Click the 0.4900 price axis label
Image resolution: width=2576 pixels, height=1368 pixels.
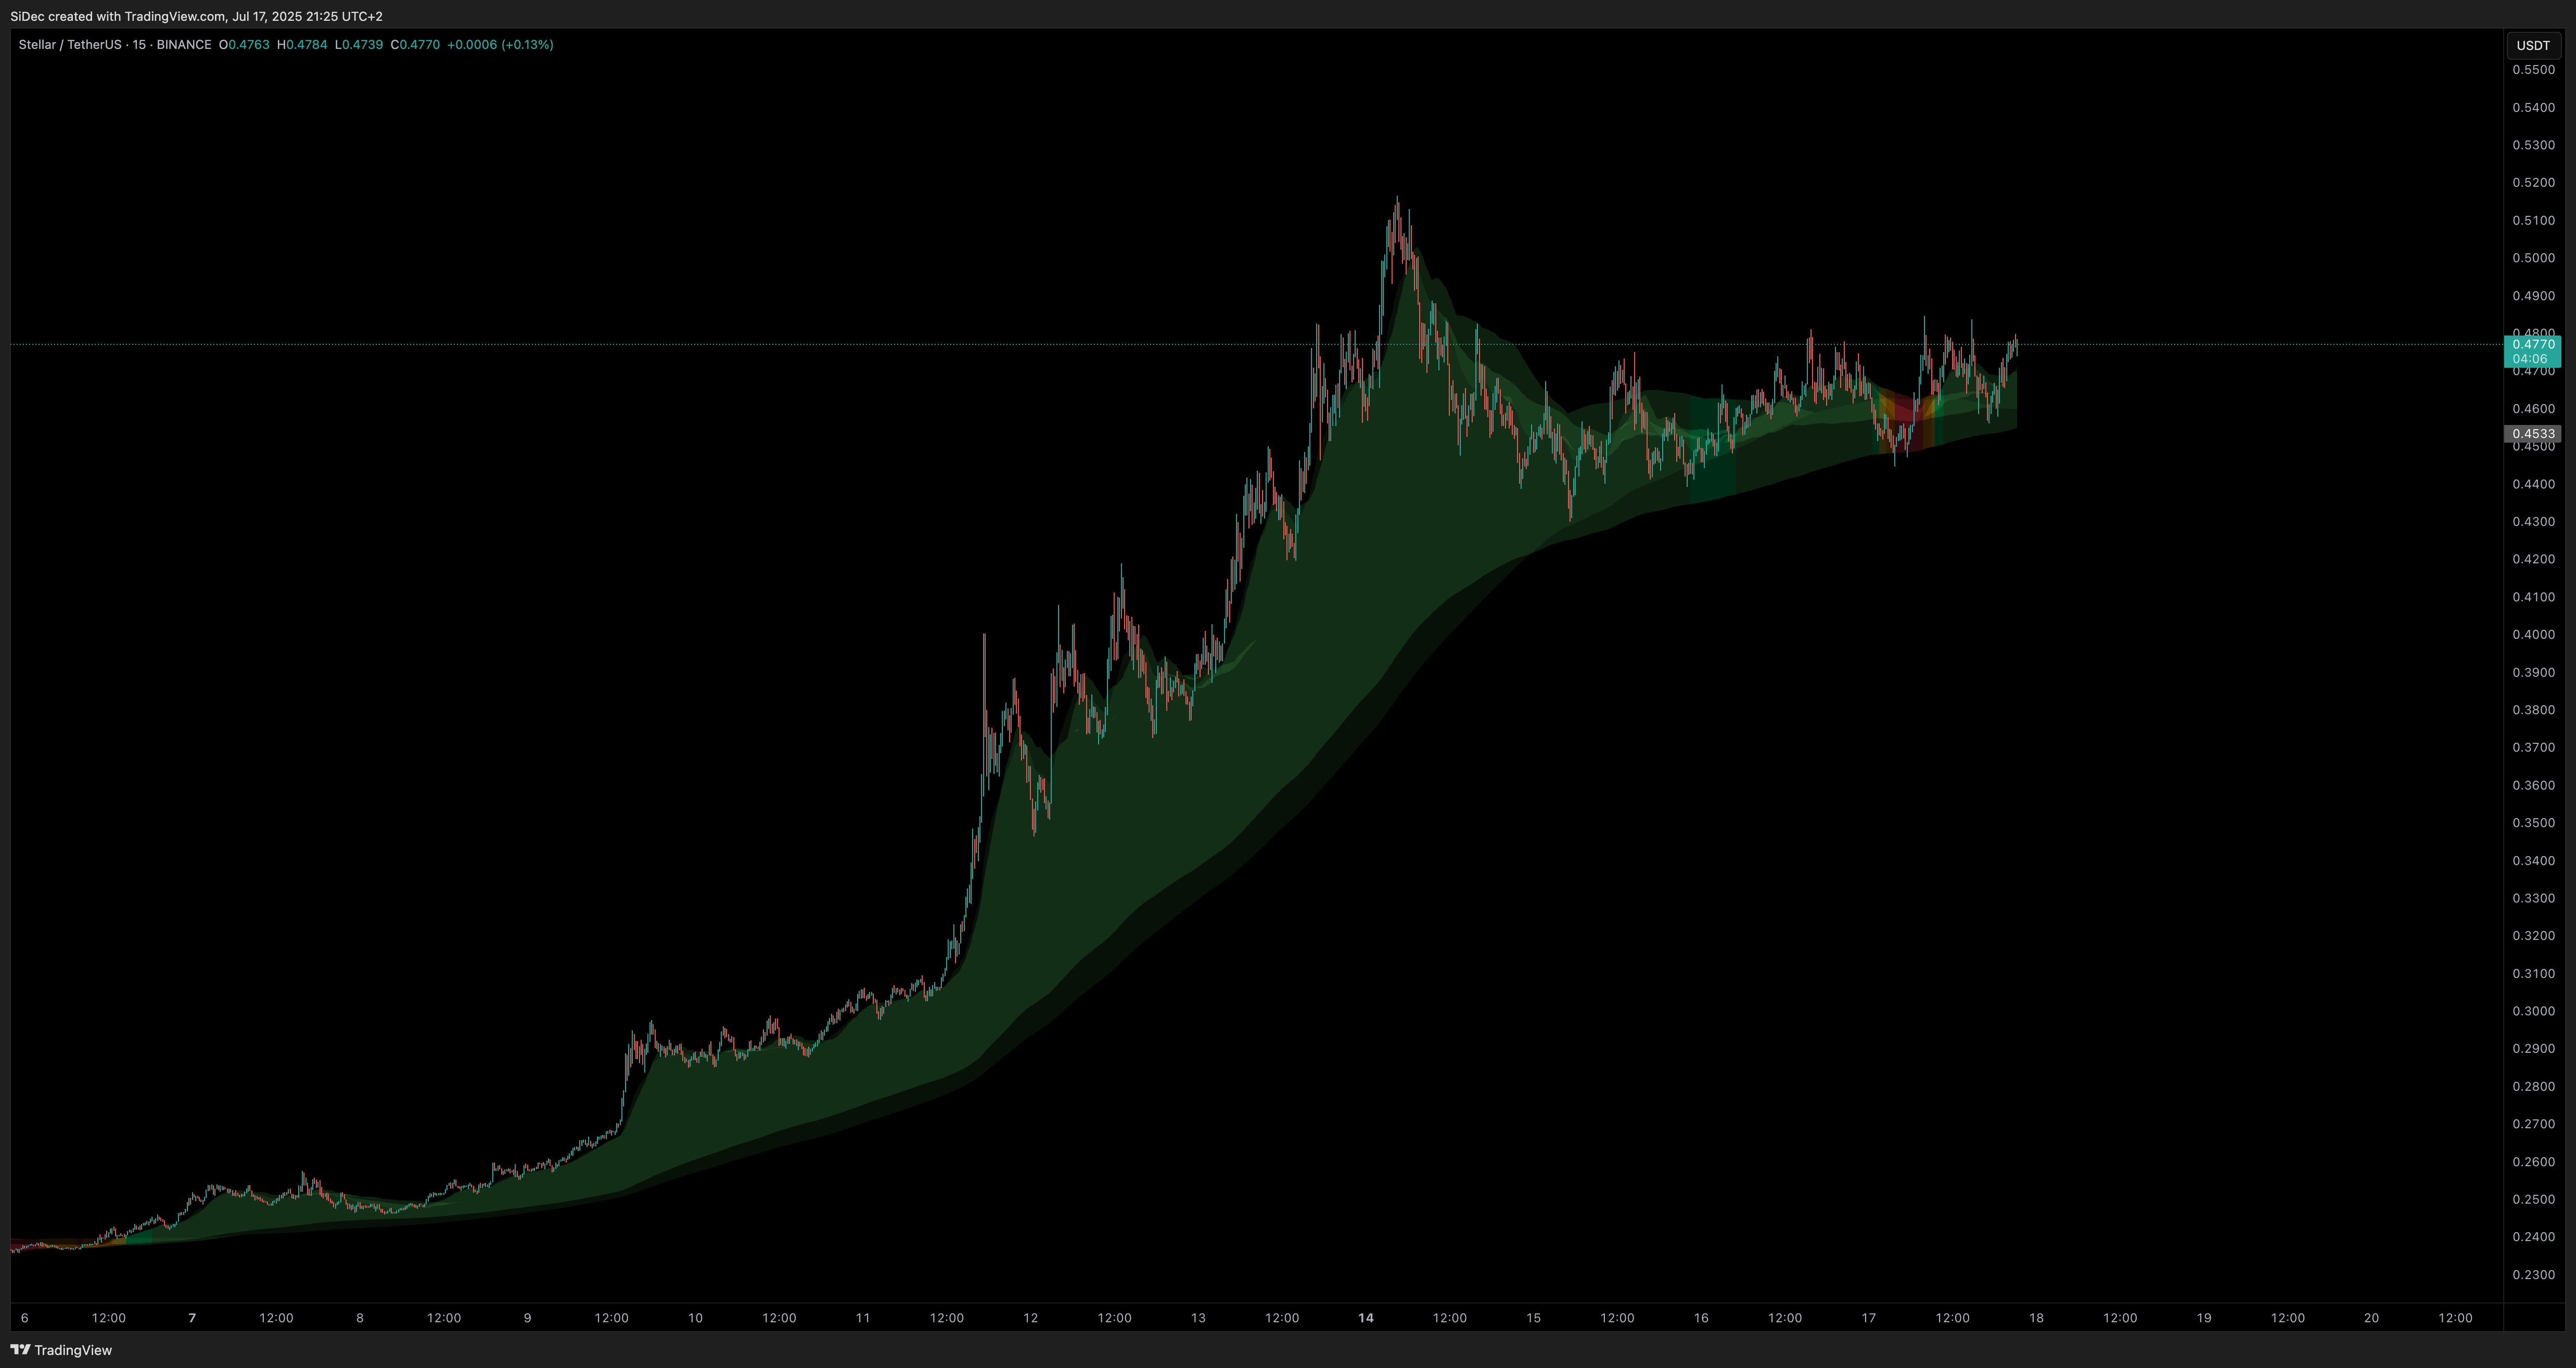[2533, 296]
